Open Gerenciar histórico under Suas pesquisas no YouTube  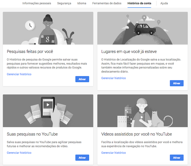coord(19,153)
